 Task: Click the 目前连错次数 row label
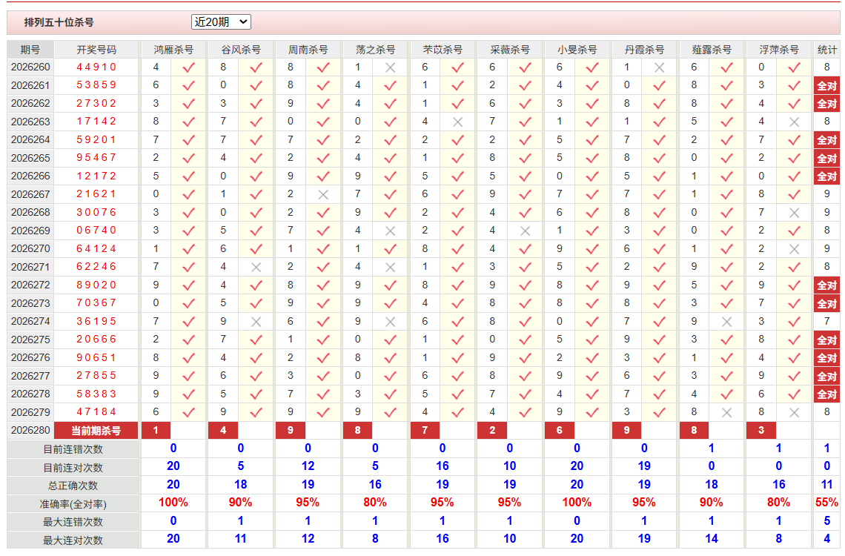coord(73,449)
